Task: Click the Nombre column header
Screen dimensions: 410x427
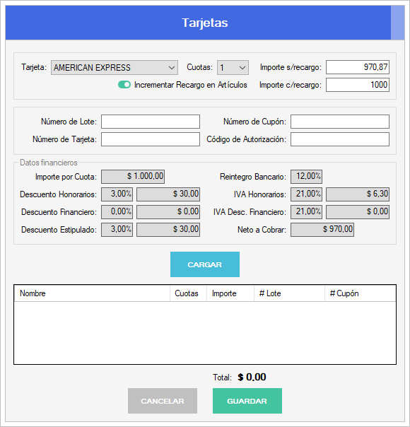Action: pyautogui.click(x=92, y=293)
